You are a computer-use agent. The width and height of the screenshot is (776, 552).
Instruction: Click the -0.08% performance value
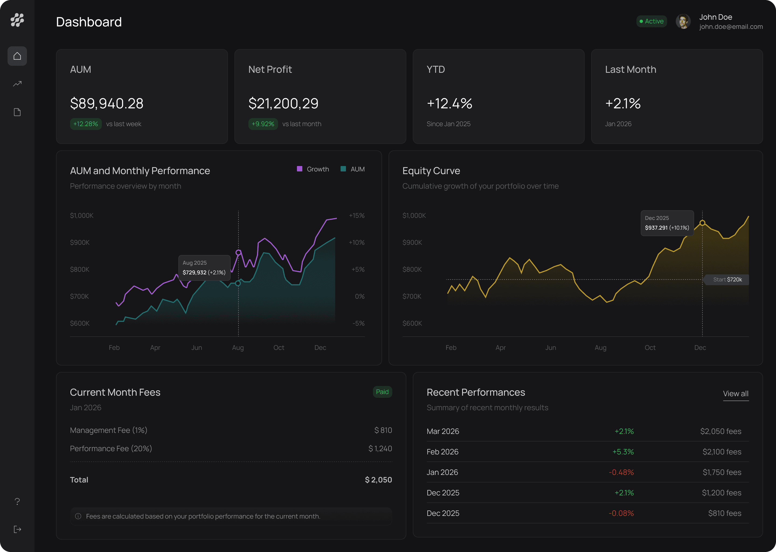click(621, 513)
